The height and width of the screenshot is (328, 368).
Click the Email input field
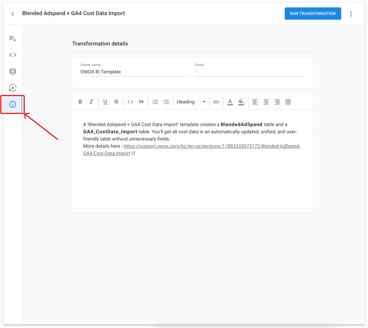(x=249, y=72)
